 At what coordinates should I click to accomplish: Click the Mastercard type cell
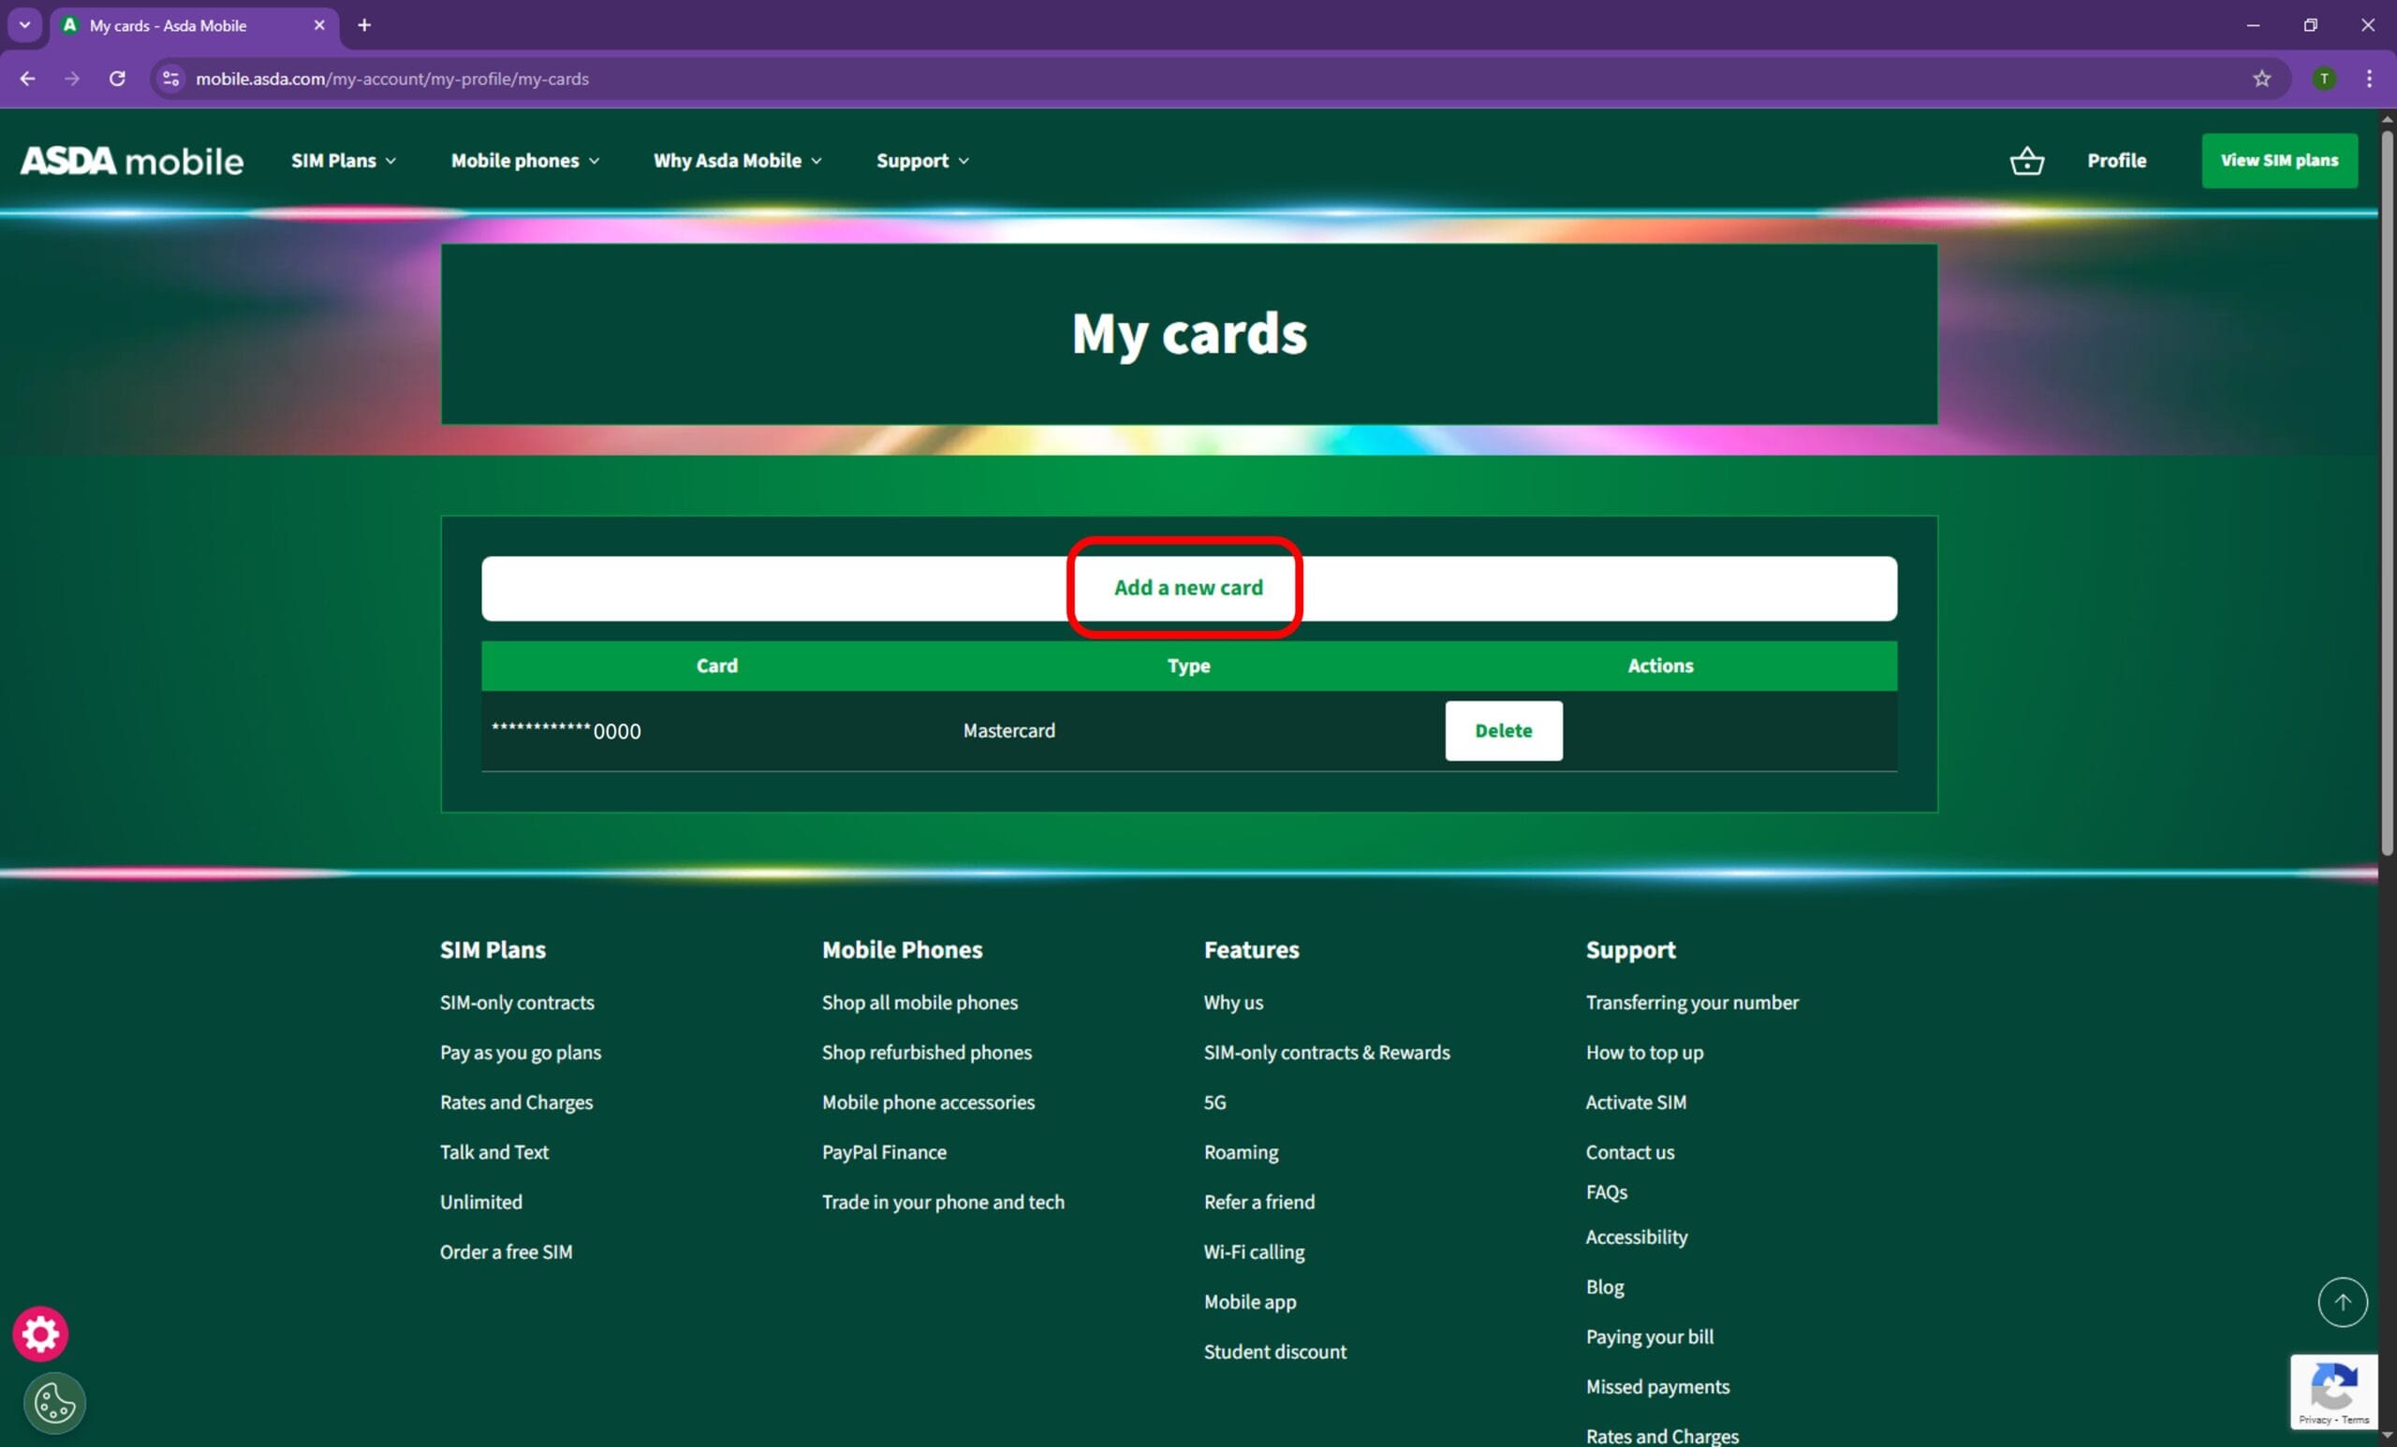pos(1008,730)
